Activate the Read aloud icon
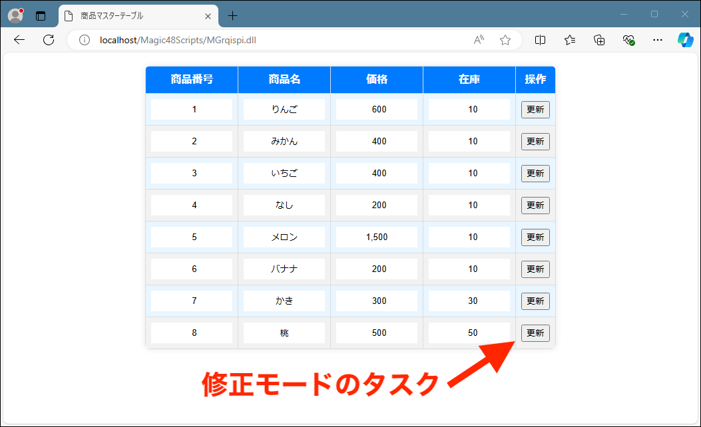701x427 pixels. pos(479,40)
